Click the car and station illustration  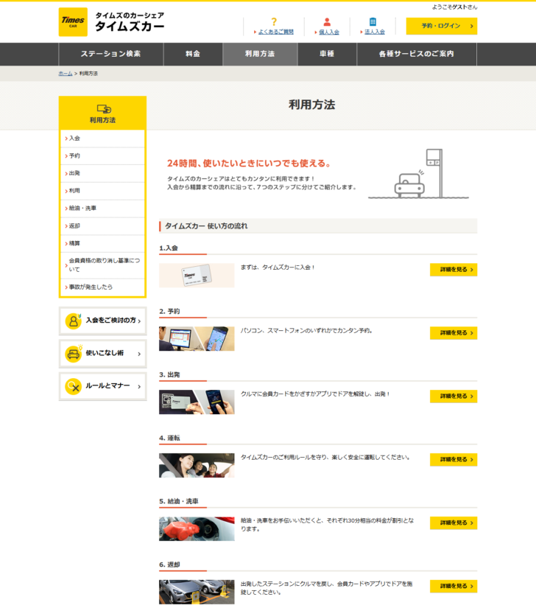[418, 174]
